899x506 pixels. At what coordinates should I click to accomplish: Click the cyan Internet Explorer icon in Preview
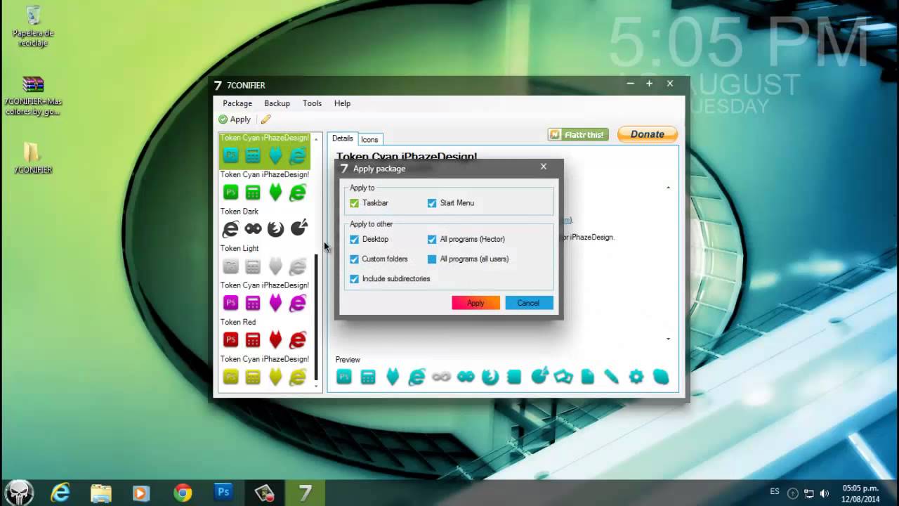[x=416, y=377]
